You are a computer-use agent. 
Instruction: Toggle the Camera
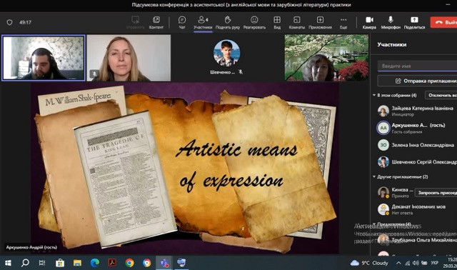click(369, 22)
